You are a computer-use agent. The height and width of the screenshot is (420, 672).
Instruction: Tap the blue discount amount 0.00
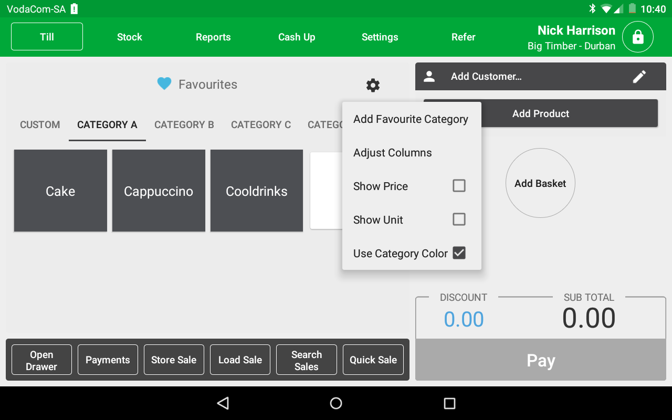click(x=464, y=319)
